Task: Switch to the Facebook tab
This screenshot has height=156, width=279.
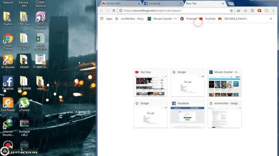Action: (x=162, y=3)
